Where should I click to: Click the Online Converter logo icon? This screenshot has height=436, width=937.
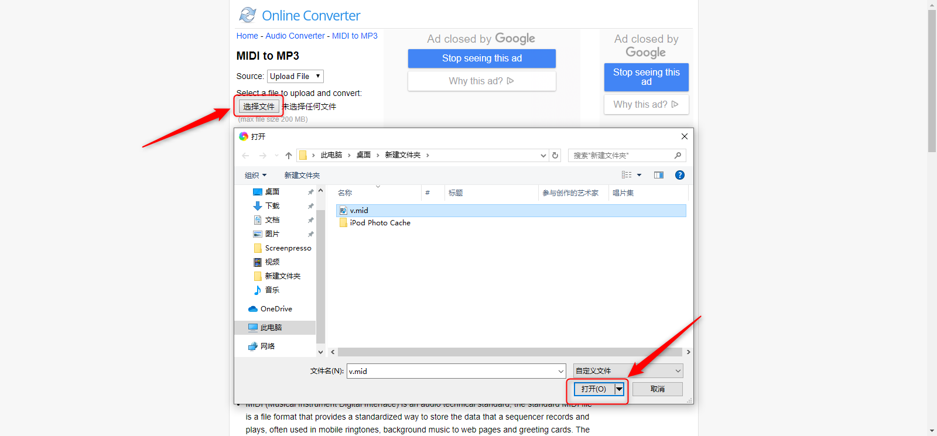248,15
